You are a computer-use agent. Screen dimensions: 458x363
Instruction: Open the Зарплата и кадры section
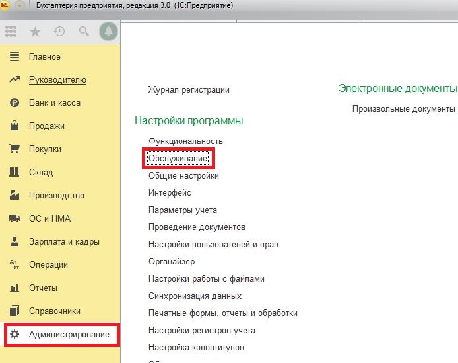pos(64,242)
